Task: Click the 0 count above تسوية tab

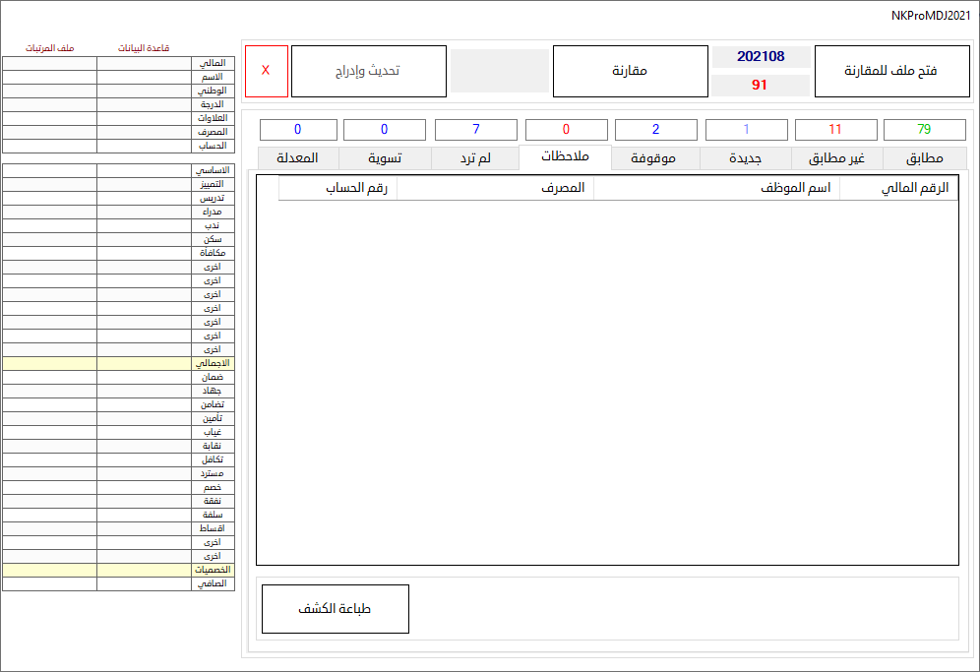Action: click(385, 130)
